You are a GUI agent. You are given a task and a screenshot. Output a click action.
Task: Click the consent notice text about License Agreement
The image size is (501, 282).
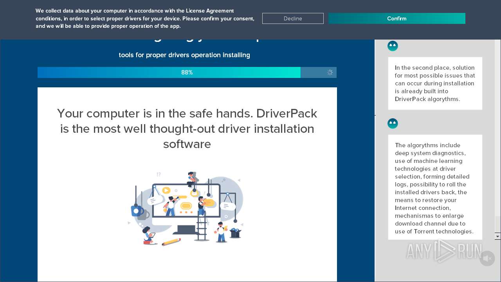[x=145, y=18]
